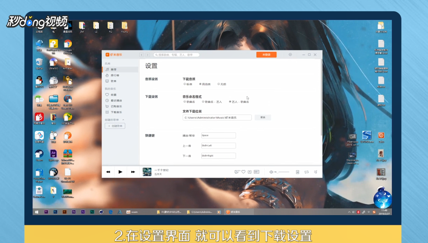Open the 推荐 recommendations sidebar item
The image size is (428, 243).
[x=120, y=70]
